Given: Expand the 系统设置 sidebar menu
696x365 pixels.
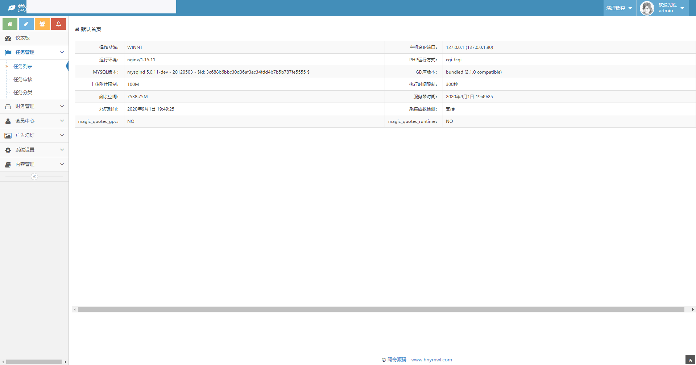Looking at the screenshot, I should 34,150.
